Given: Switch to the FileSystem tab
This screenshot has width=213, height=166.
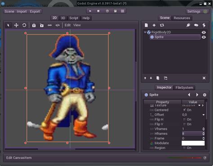Looking at the screenshot, I should (184, 88).
